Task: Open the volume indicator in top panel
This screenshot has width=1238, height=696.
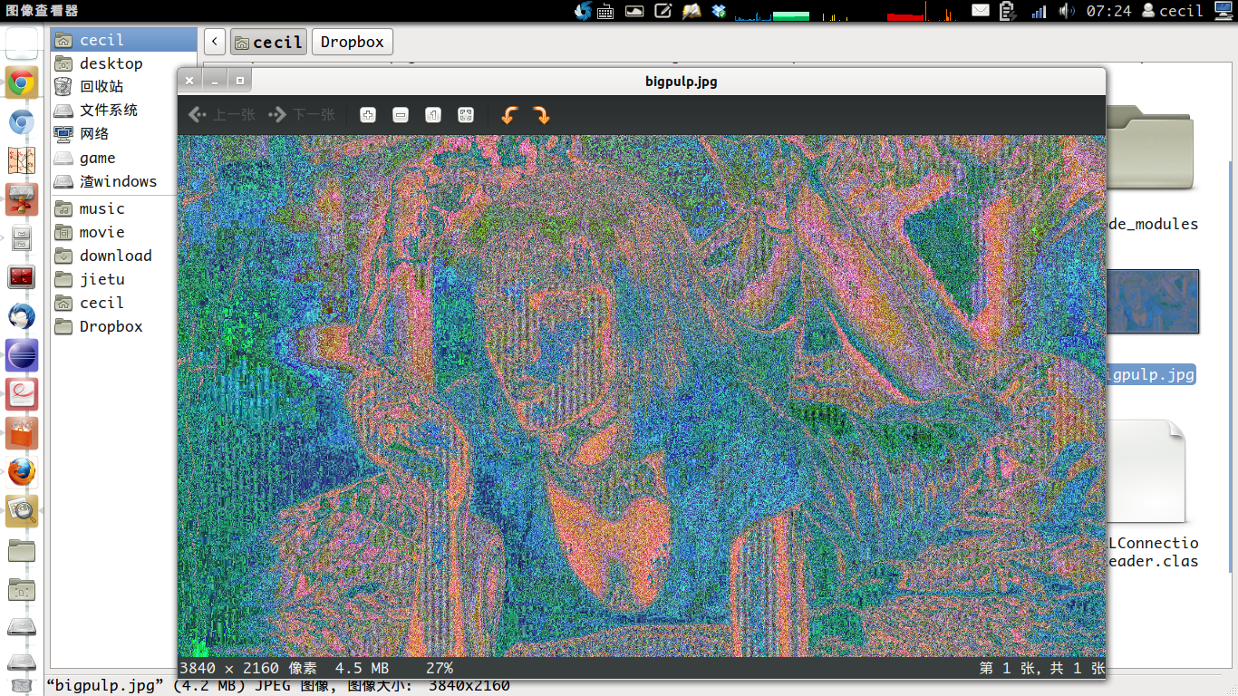Action: (1067, 11)
